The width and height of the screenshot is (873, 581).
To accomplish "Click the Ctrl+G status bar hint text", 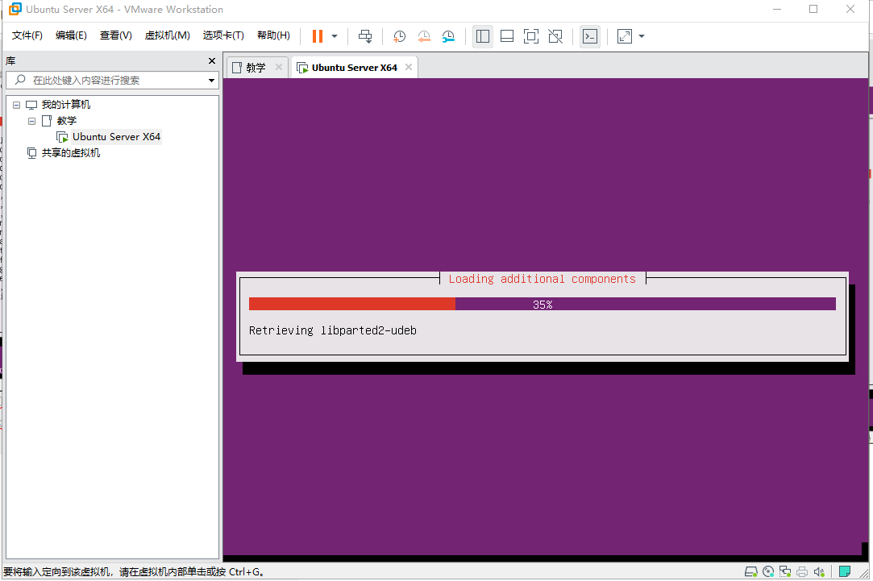I will click(x=134, y=571).
